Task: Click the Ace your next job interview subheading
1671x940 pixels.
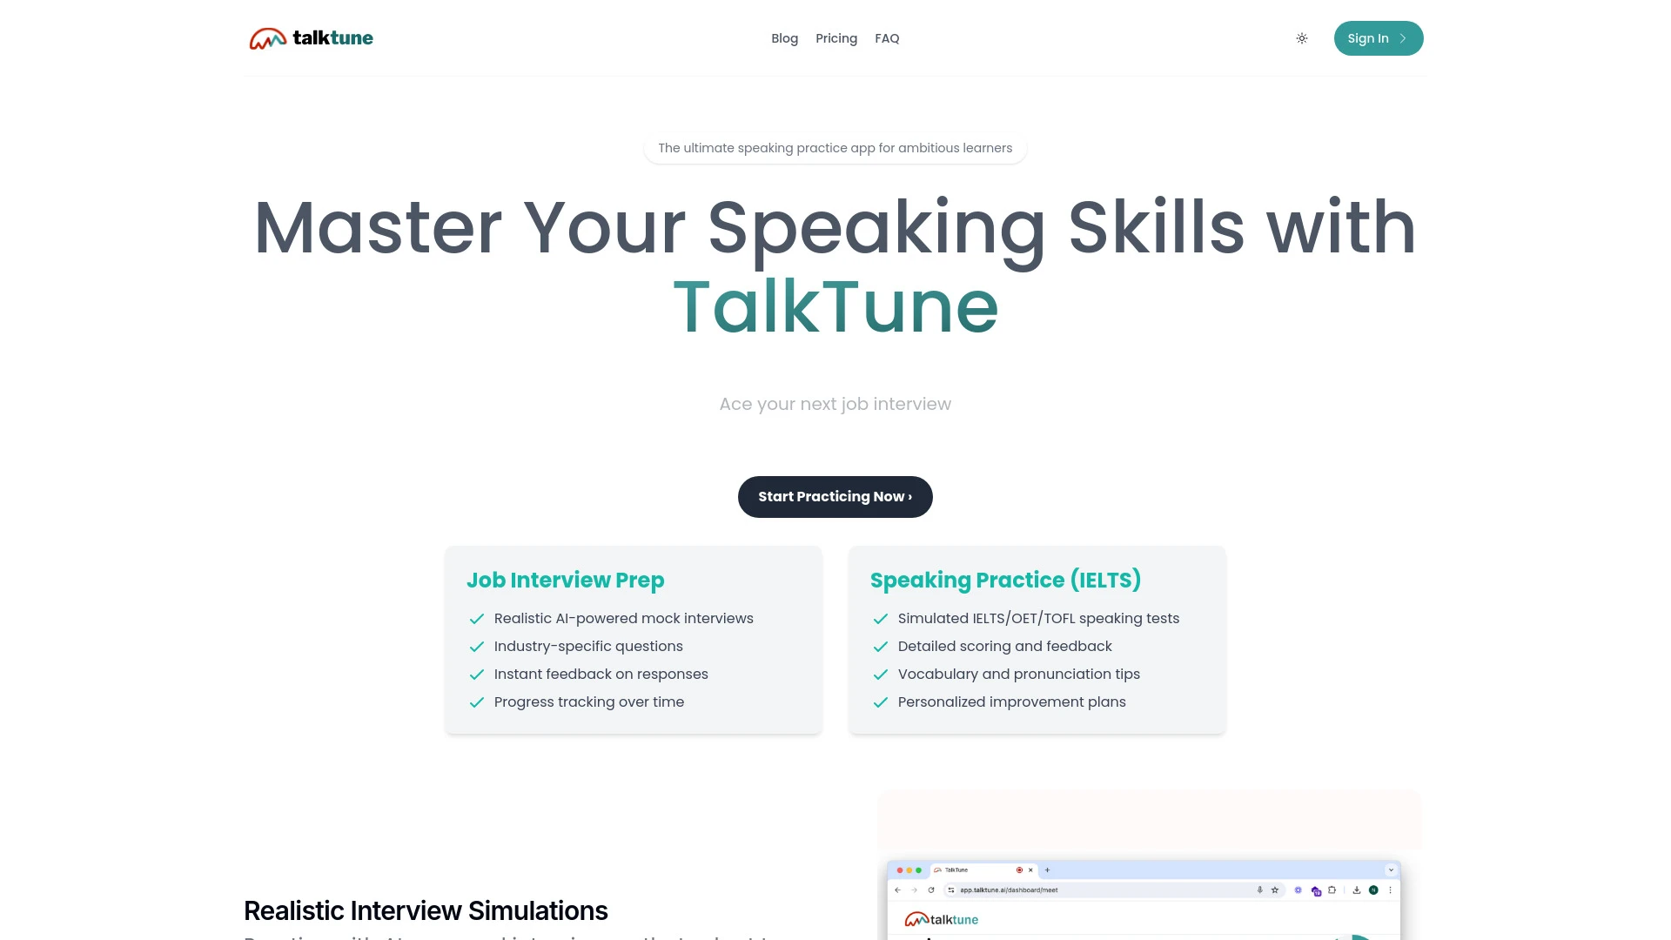Action: (x=835, y=403)
